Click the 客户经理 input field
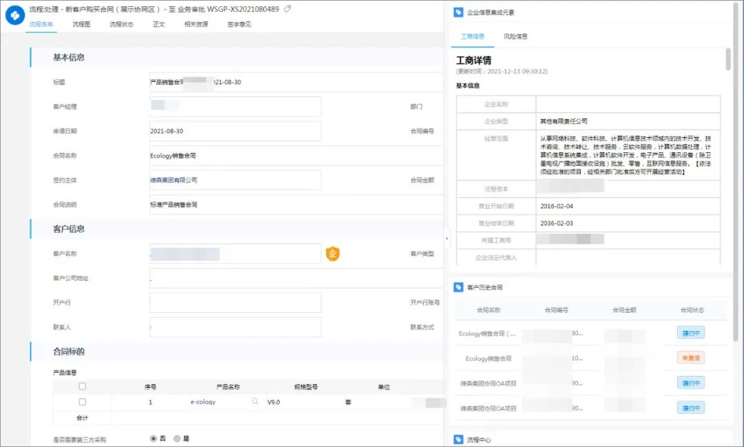Viewport: 744px width, 447px height. [x=236, y=106]
